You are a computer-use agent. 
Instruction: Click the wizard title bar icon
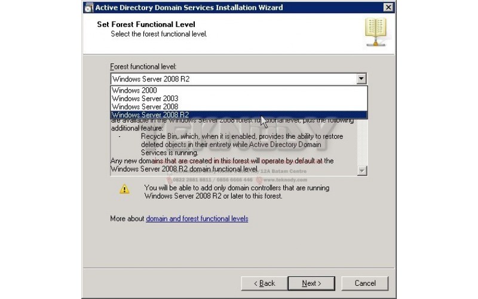(88, 8)
